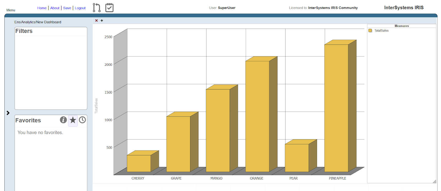Viewport: 441px width, 191px height.
Task: Expand the left side panel arrow
Action: coord(8,113)
